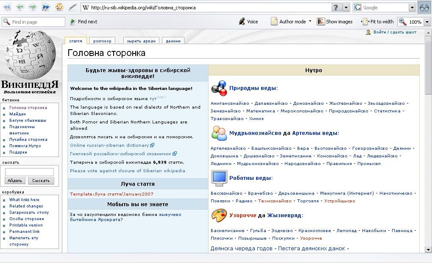
Task: Open the Author mode dropdown arrow
Action: click(x=310, y=21)
